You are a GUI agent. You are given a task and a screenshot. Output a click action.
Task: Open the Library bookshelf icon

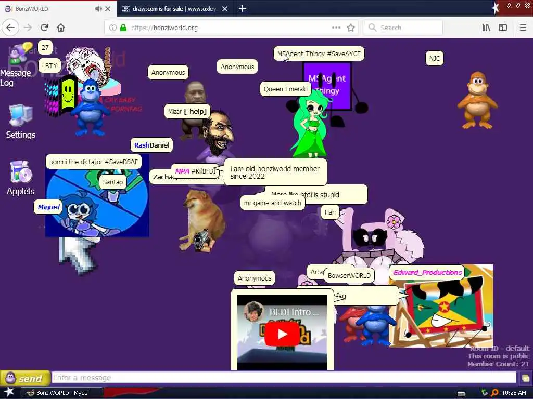click(x=486, y=28)
